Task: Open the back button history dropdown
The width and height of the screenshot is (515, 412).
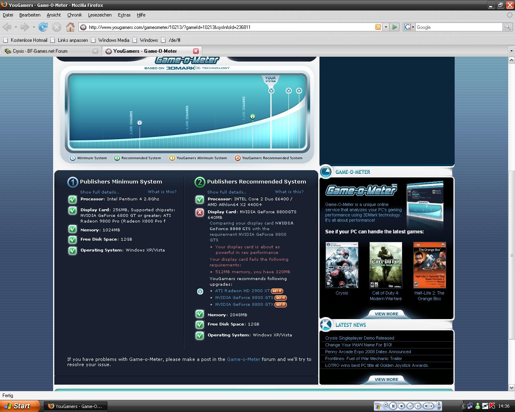Action: [16, 27]
